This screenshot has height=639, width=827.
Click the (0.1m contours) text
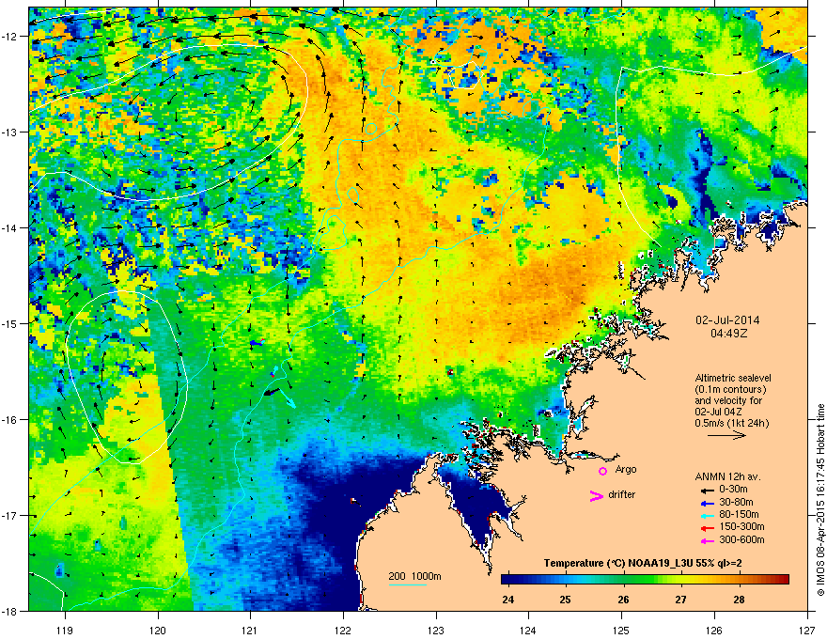[x=730, y=390]
